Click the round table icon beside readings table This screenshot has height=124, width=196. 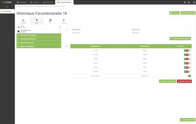click(x=67, y=46)
